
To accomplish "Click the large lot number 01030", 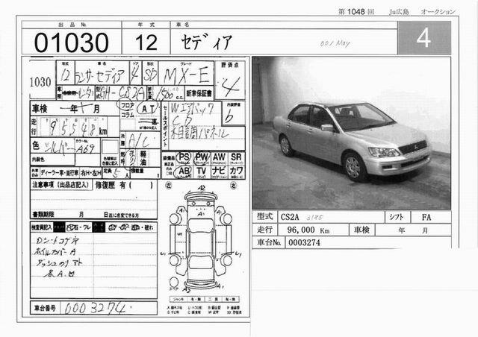I will tap(72, 42).
